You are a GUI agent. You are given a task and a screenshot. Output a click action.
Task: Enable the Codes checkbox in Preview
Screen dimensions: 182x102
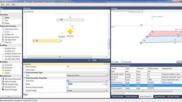(113, 62)
